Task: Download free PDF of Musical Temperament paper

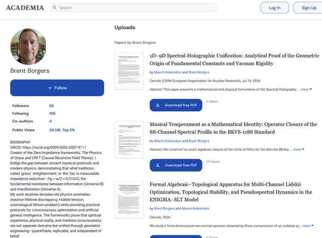Action: tap(176, 165)
